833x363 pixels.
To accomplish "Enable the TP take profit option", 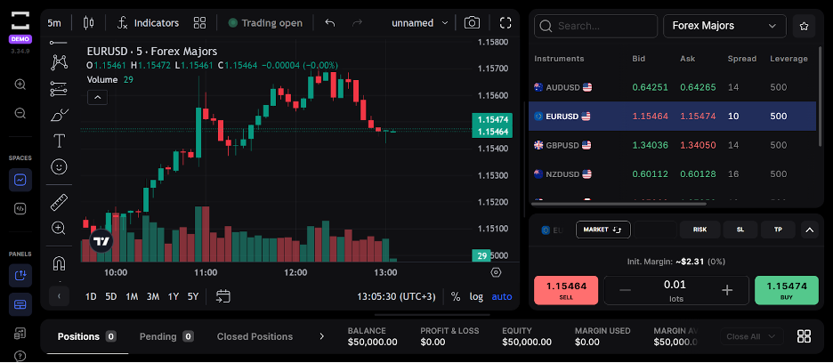I will (779, 230).
